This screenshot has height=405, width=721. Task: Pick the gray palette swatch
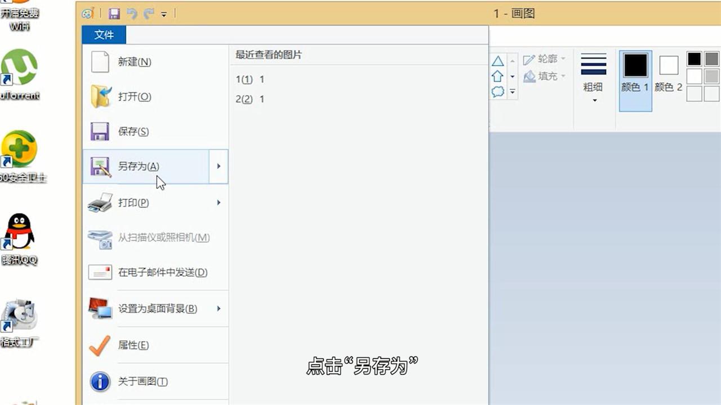coord(712,59)
